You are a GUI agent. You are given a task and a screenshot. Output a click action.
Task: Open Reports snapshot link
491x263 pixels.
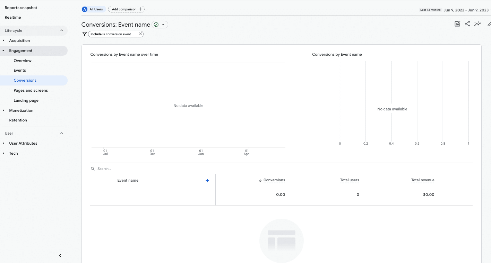pos(21,8)
